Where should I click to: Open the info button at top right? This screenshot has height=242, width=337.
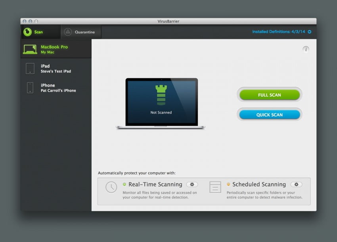(x=306, y=49)
